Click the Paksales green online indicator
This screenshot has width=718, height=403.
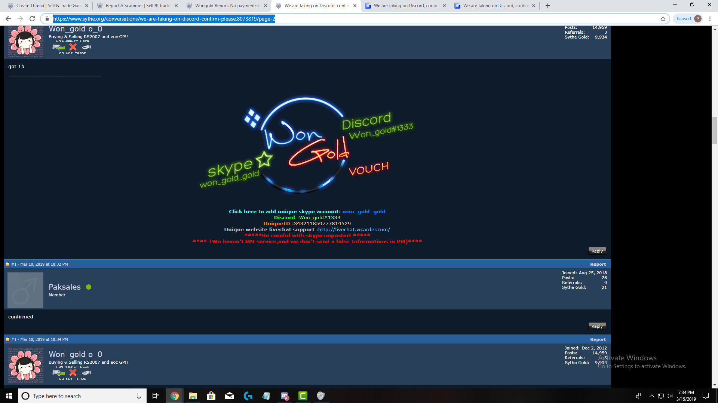pos(89,287)
